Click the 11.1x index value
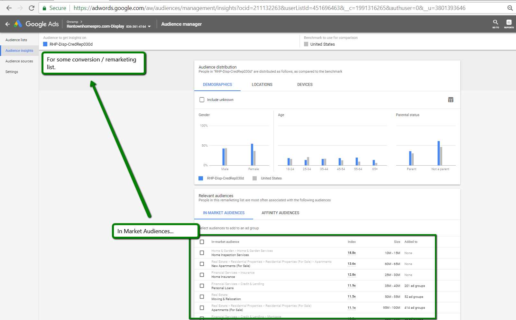Viewport: 516px width, 320px height. [x=352, y=308]
